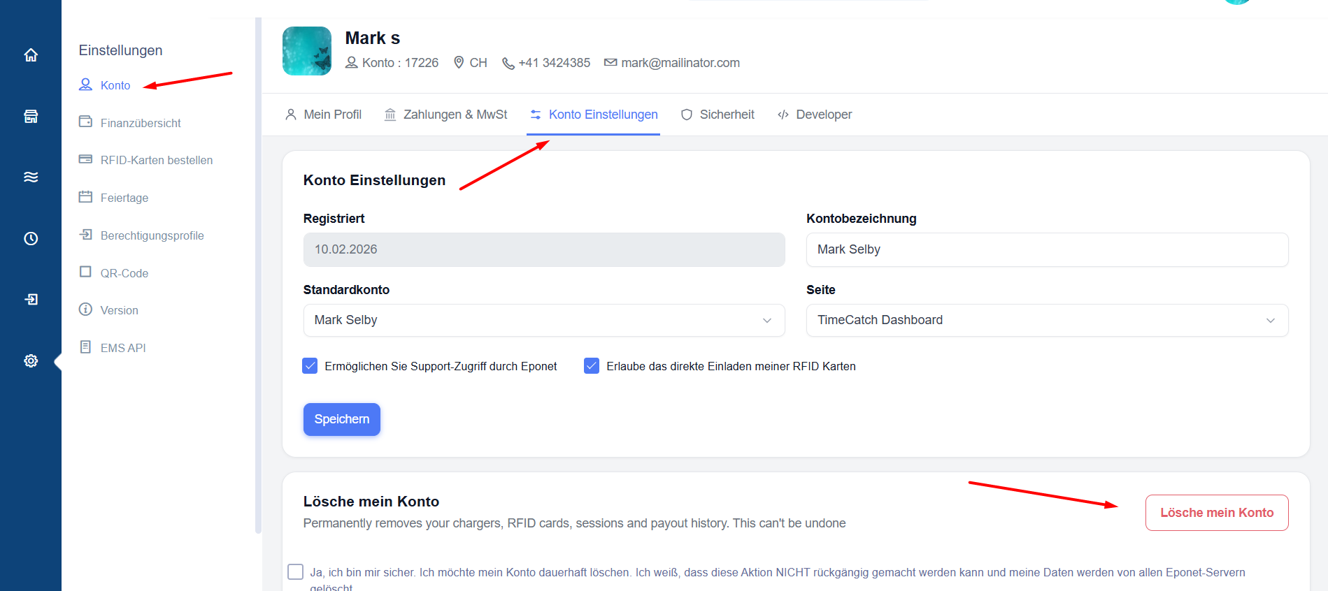1328x591 pixels.
Task: Toggle direct invitation of RFID Karten checkbox
Action: click(x=592, y=366)
